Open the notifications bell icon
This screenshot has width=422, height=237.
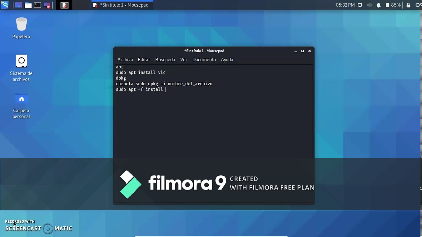(379, 5)
